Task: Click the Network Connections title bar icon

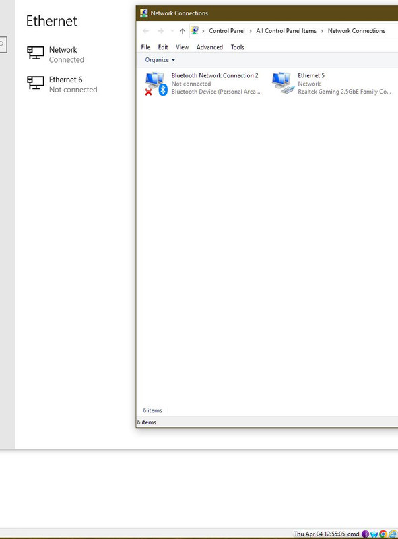Action: [143, 13]
